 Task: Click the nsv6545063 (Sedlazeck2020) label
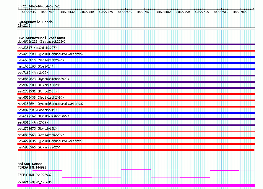click(41, 135)
